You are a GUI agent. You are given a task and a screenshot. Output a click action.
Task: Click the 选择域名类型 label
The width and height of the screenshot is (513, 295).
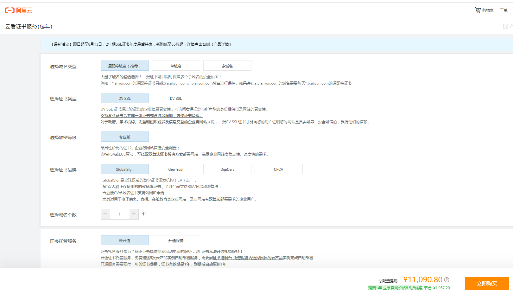click(x=63, y=67)
